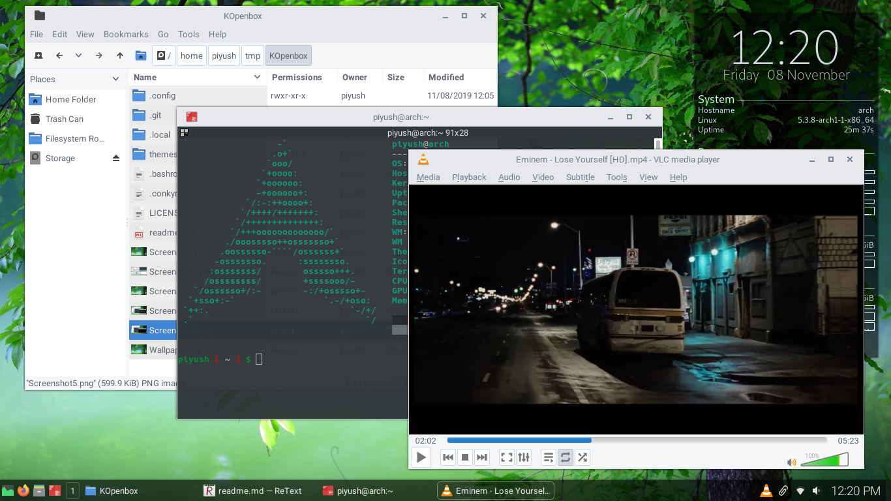Launch terminal from taskbar launcher

click(x=55, y=491)
